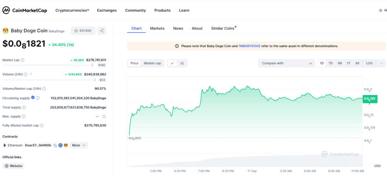Click the notice info icon in banner
387x176 pixels.
point(177,46)
